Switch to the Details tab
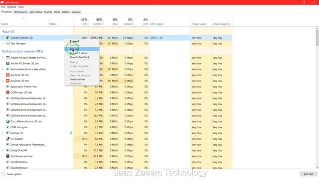The height and width of the screenshot is (179, 319). coord(66,12)
